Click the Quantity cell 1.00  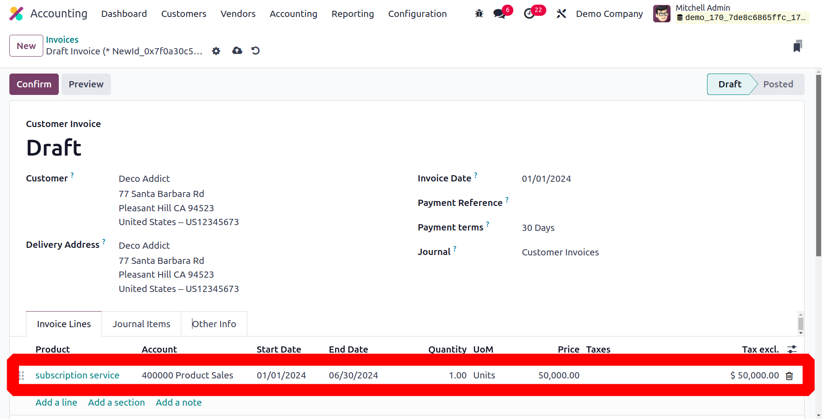(x=458, y=375)
